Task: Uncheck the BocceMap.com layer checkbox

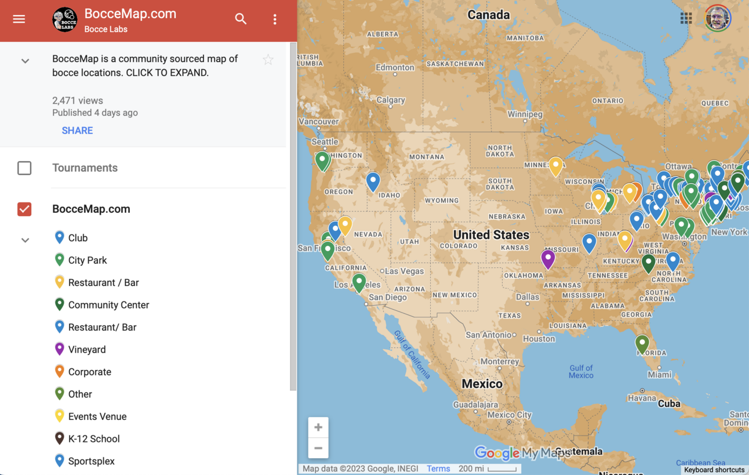Action: tap(24, 209)
